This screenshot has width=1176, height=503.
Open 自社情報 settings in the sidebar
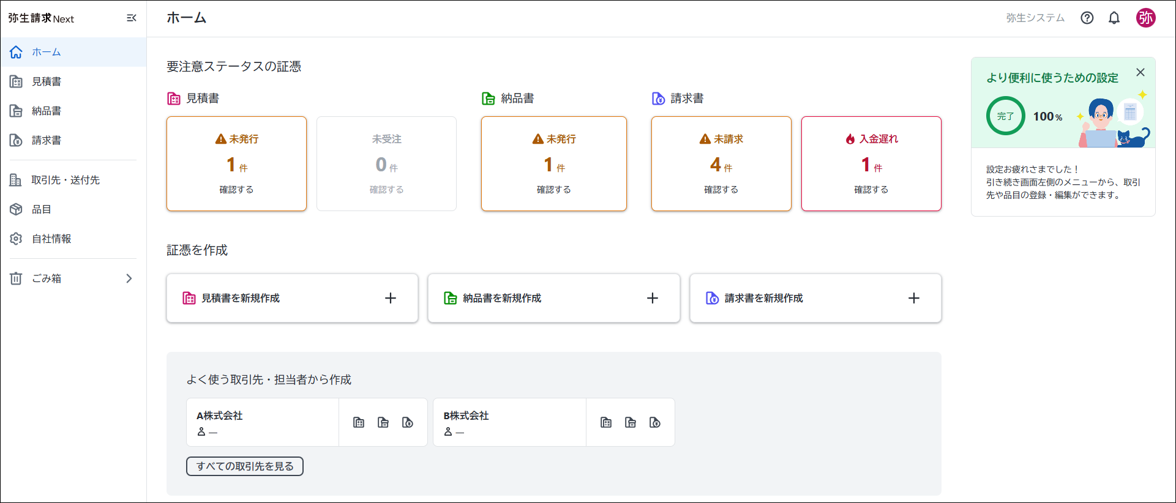pos(51,239)
